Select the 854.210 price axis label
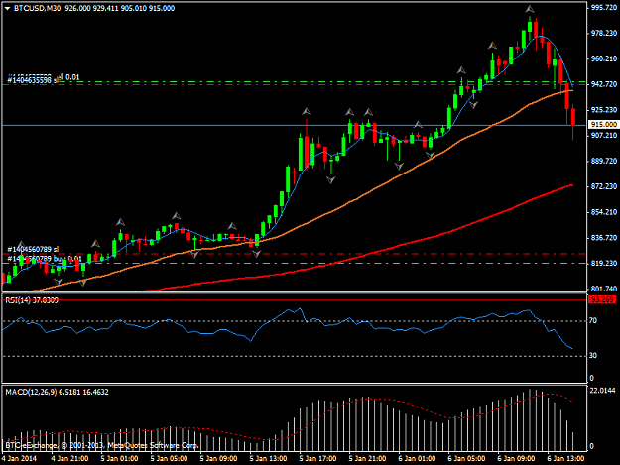This screenshot has width=620, height=465. pos(604,212)
